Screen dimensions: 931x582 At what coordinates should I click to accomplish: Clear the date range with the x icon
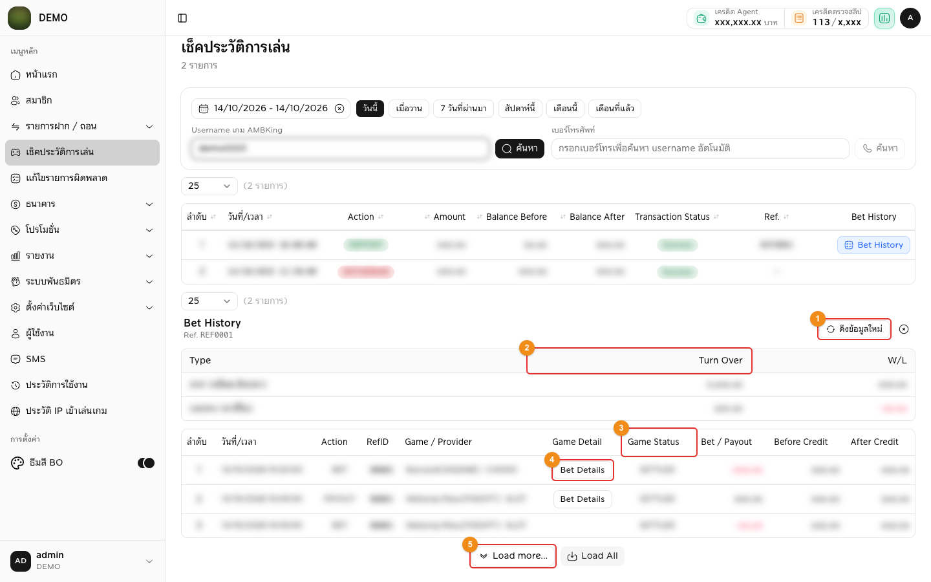[339, 109]
